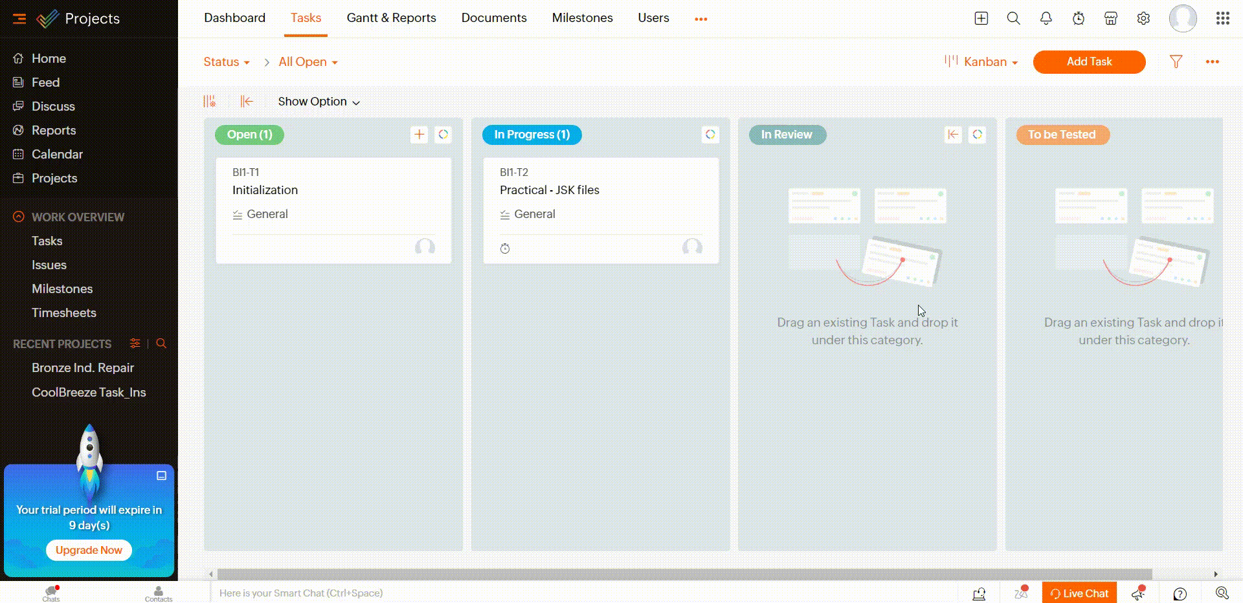This screenshot has height=603, width=1243.
Task: Click the search magnifier in top bar
Action: click(x=1013, y=18)
